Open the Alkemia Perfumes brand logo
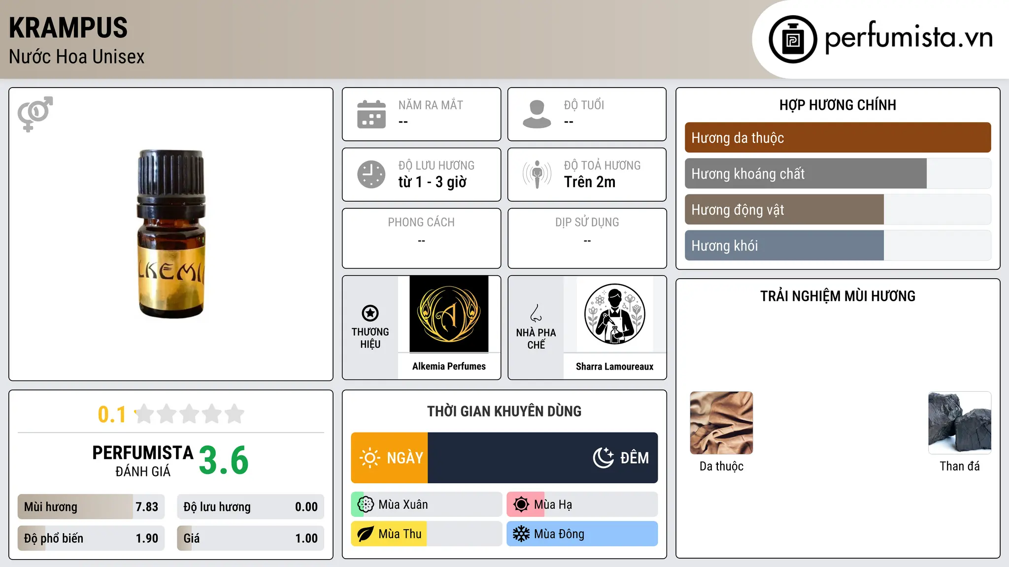The image size is (1009, 567). [x=449, y=314]
